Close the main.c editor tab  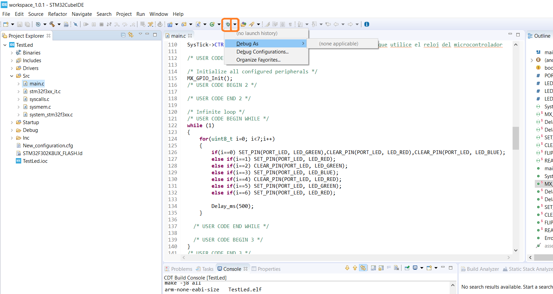click(190, 36)
